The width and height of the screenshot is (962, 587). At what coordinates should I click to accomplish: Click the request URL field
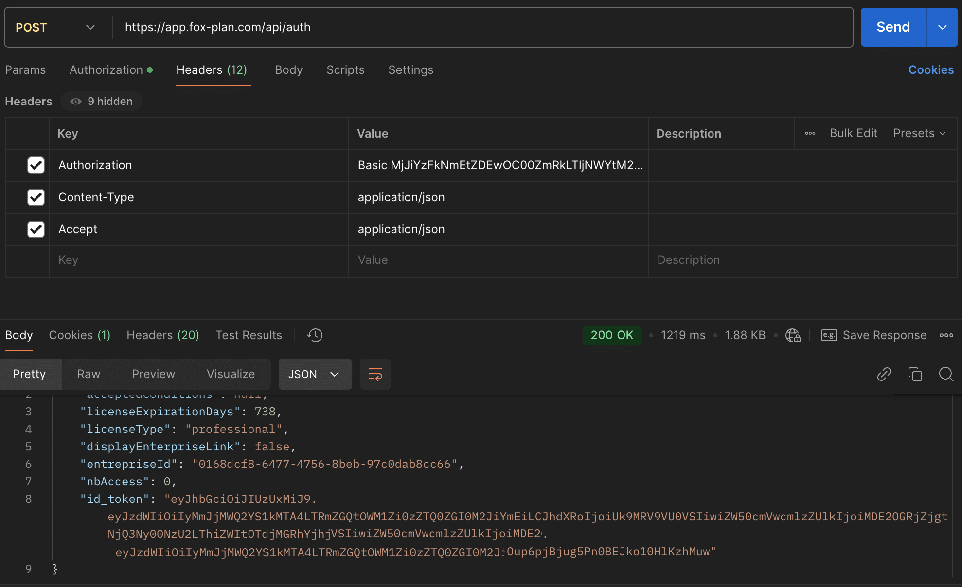482,27
